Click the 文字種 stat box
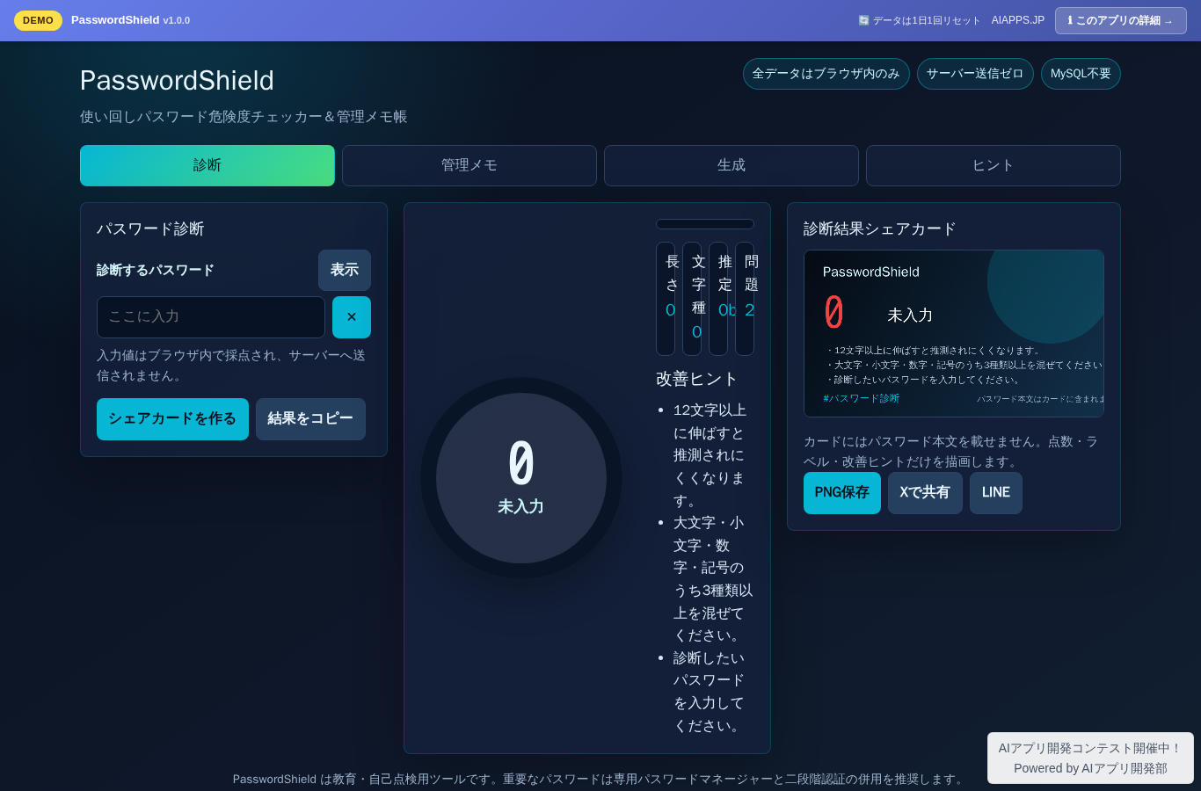Image resolution: width=1201 pixels, height=791 pixels. point(692,299)
